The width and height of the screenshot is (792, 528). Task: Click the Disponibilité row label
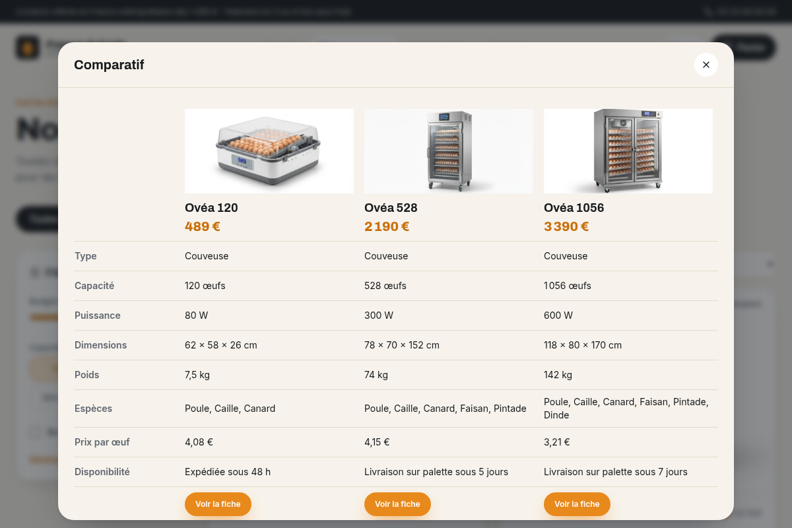tap(102, 472)
